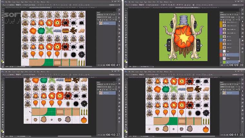Open the Filter menu in the 00:11:35 window
Viewport: 245px width, 138px height.
(x=154, y=72)
